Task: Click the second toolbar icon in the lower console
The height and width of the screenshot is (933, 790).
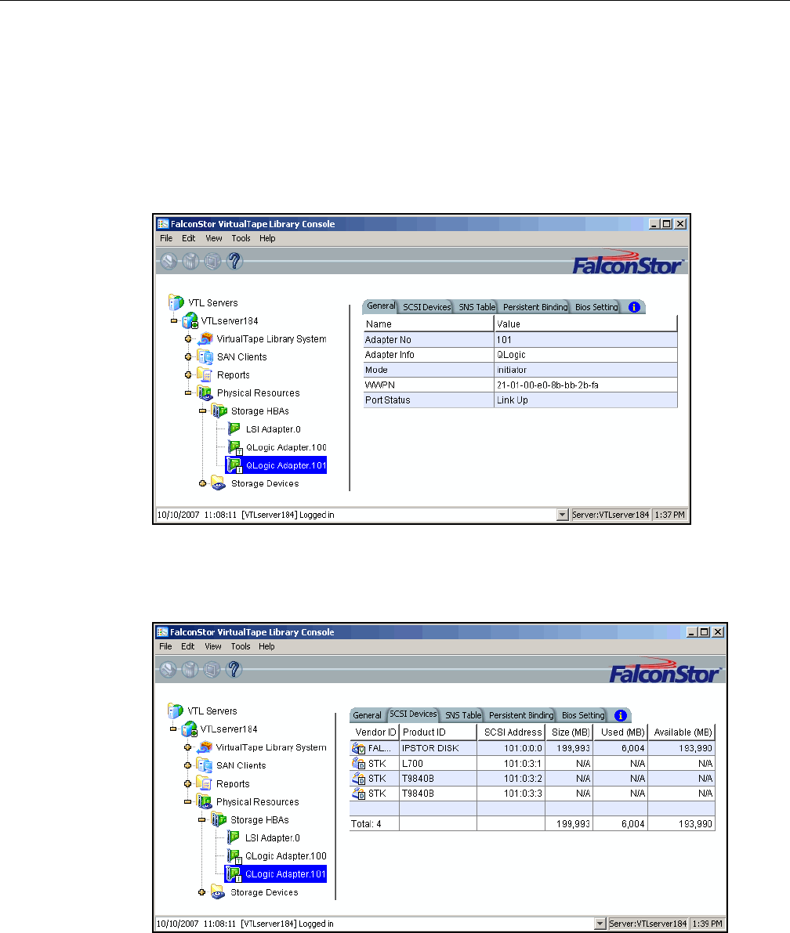Action: pyautogui.click(x=190, y=670)
